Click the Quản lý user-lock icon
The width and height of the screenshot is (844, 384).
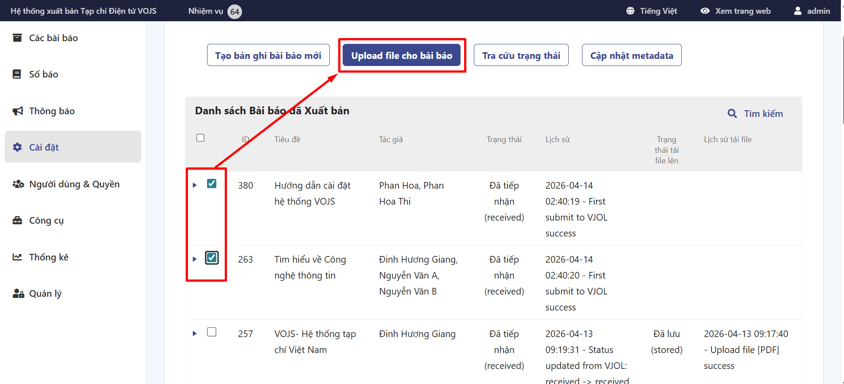pos(18,293)
